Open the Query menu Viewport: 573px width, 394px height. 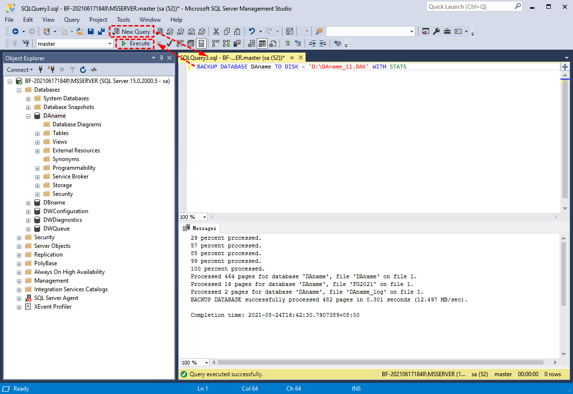(x=72, y=20)
